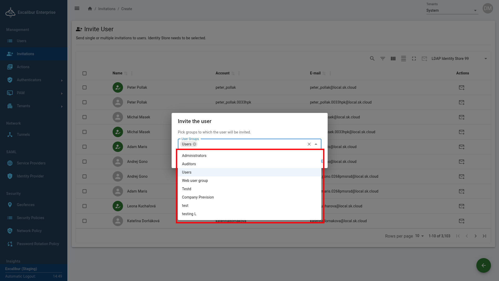Toggle fullscreen table icon
This screenshot has height=281, width=499.
click(x=414, y=59)
